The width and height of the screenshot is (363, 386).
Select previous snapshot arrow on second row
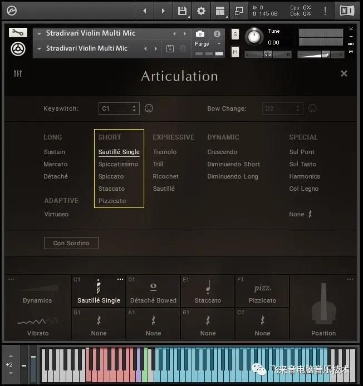click(x=145, y=48)
